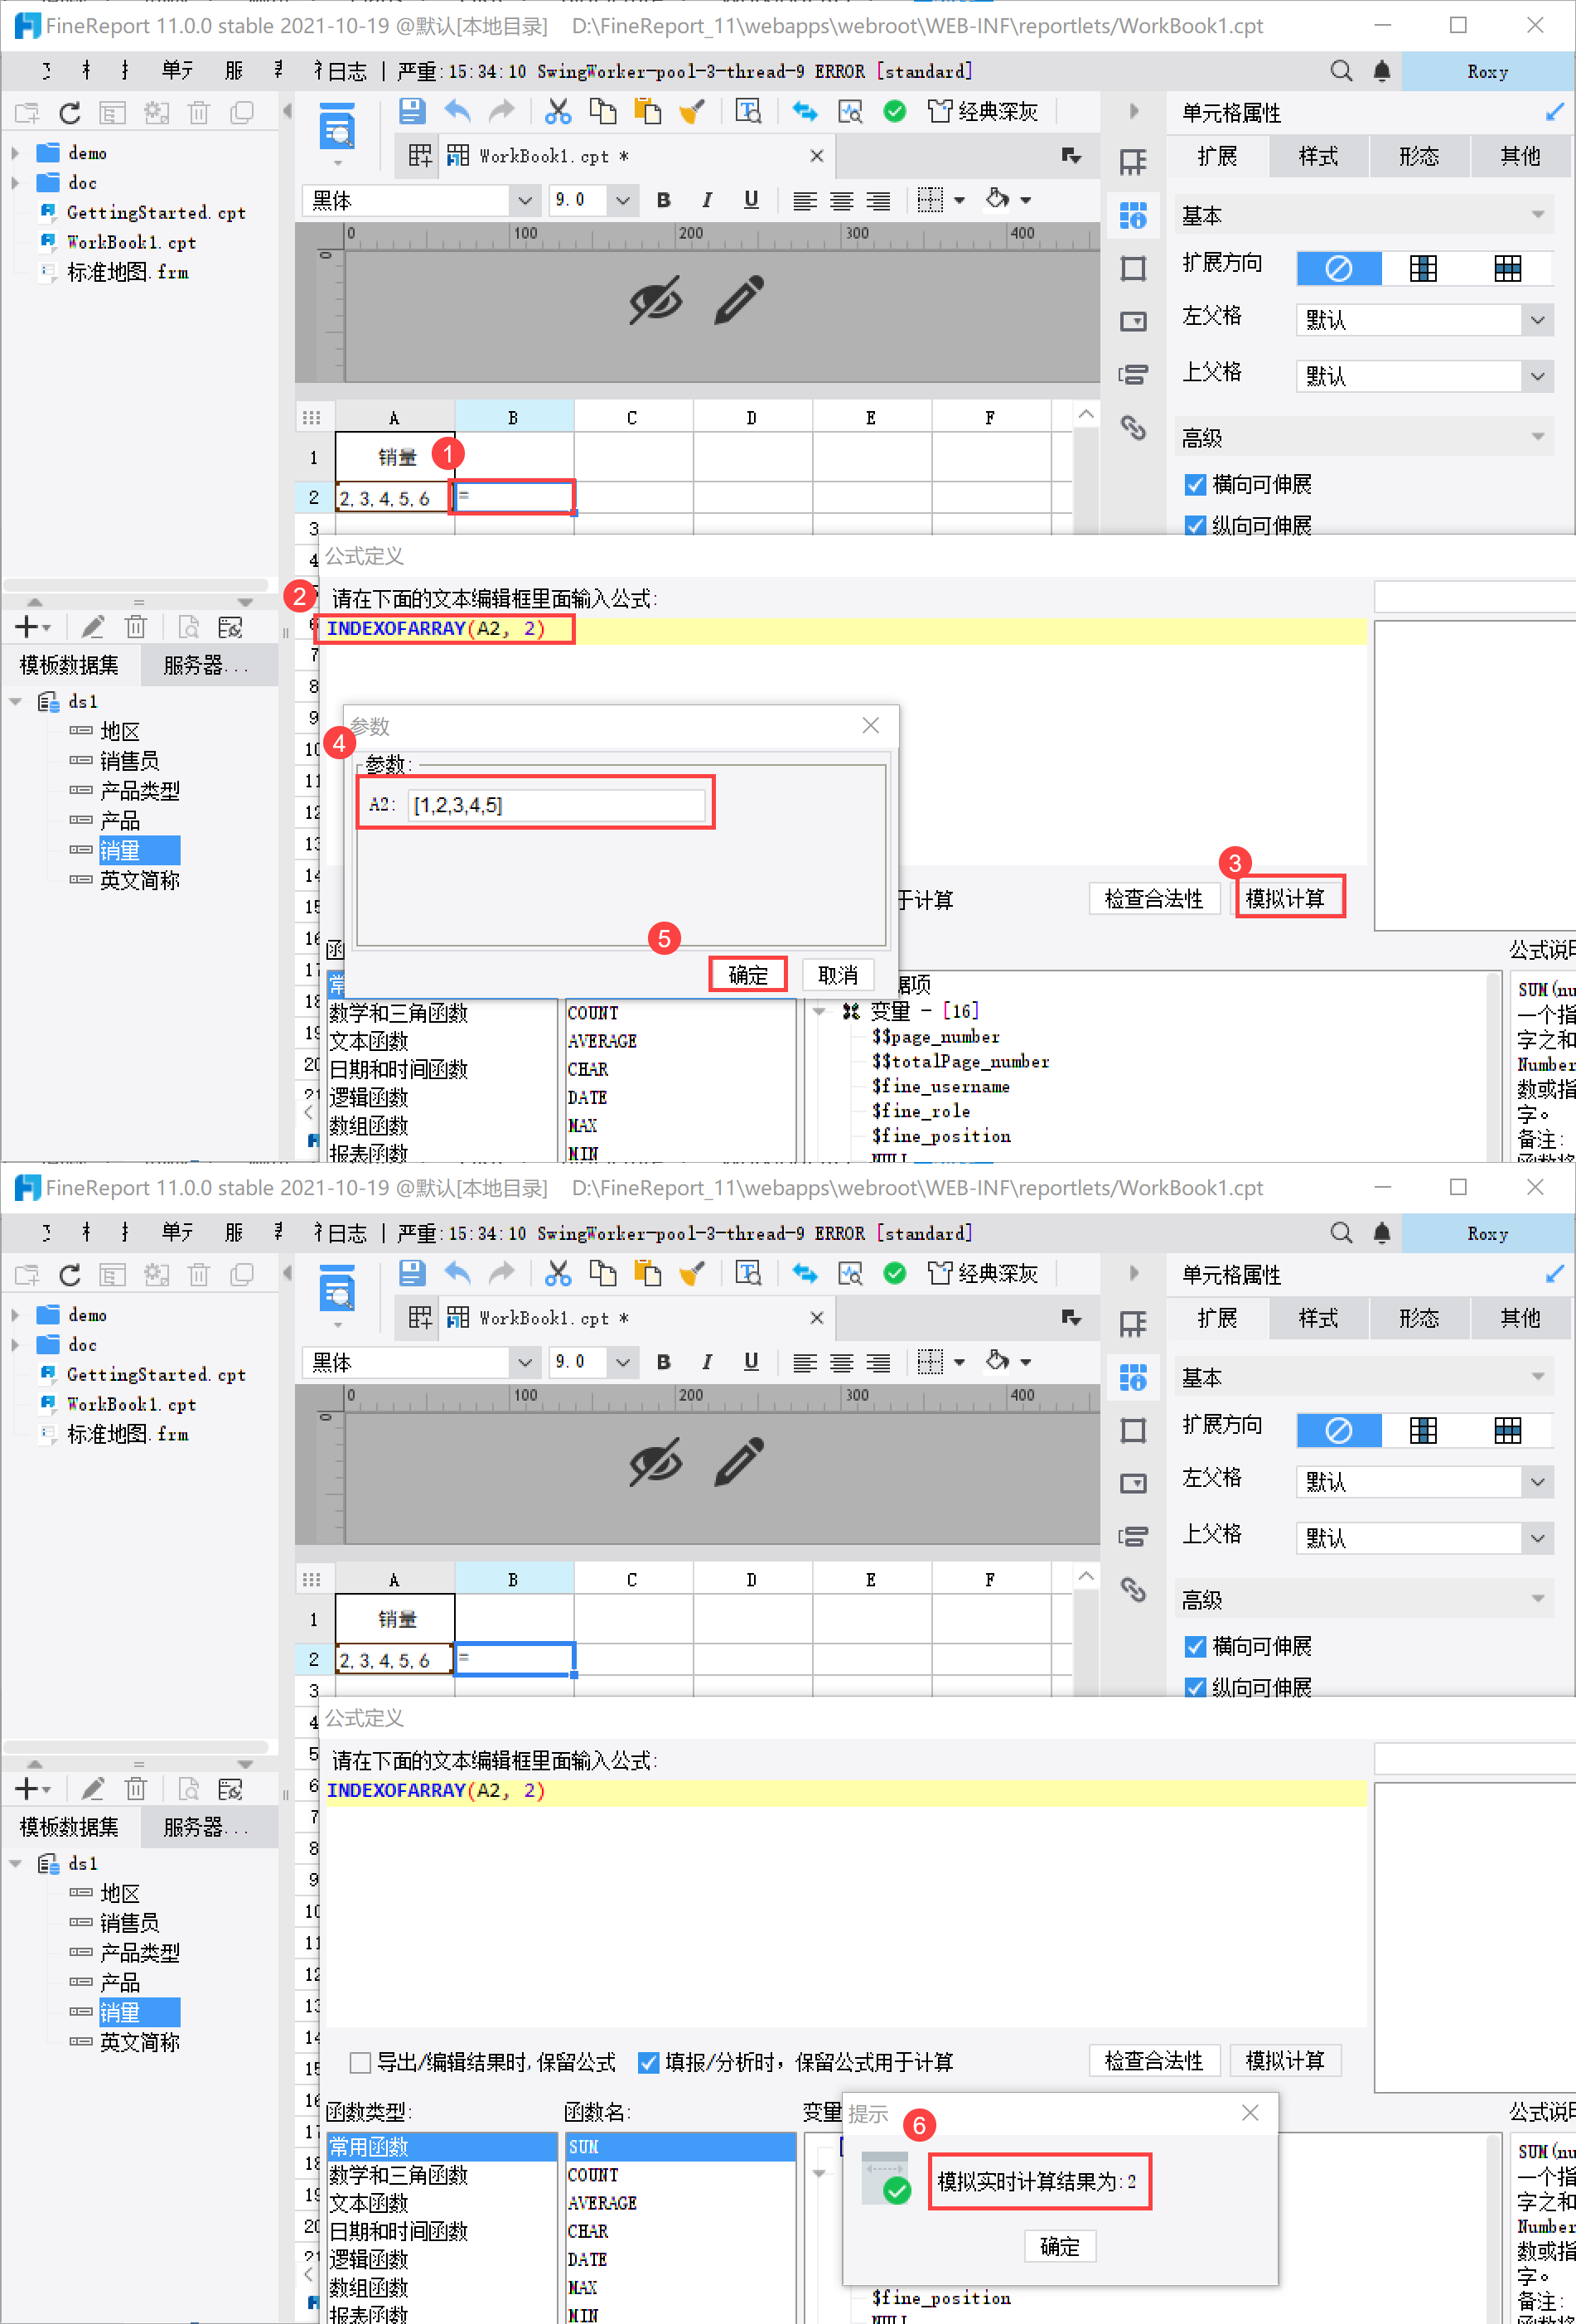Open the notification bell in the lower window
The width and height of the screenshot is (1576, 2324).
[x=1382, y=1233]
